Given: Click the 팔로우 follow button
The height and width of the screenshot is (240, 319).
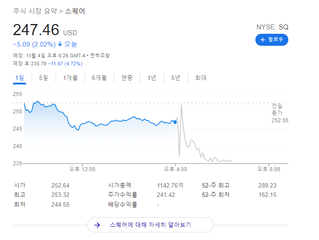Looking at the screenshot, I should tap(271, 40).
